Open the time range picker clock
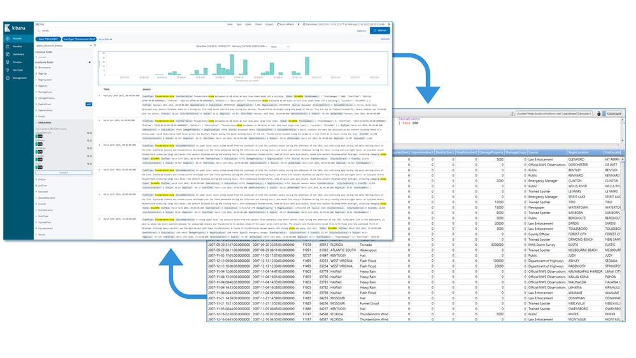The height and width of the screenshot is (358, 636). pos(304,24)
